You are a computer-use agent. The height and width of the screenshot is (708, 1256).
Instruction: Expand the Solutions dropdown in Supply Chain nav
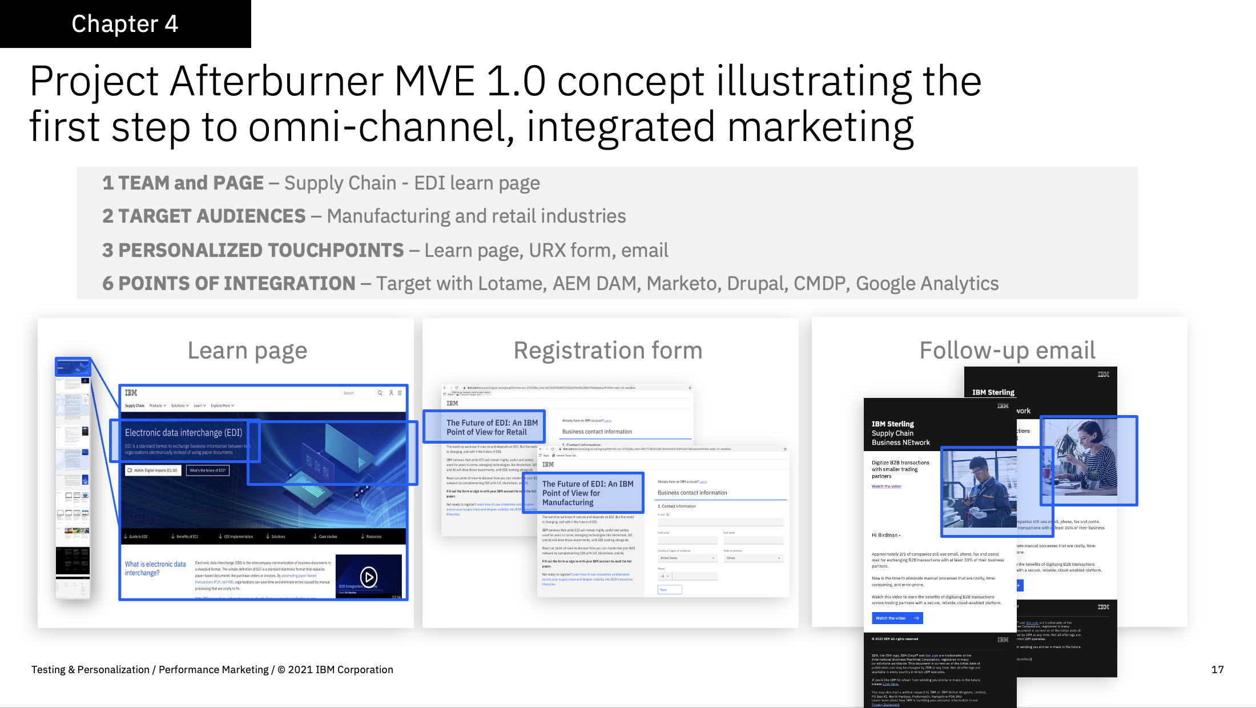point(180,406)
